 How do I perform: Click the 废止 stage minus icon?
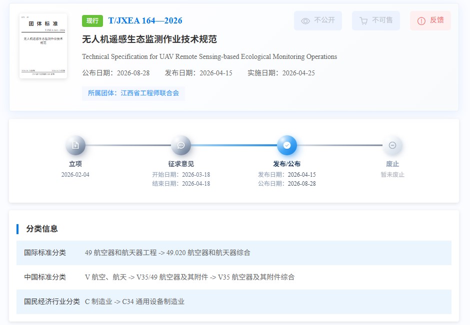392,145
